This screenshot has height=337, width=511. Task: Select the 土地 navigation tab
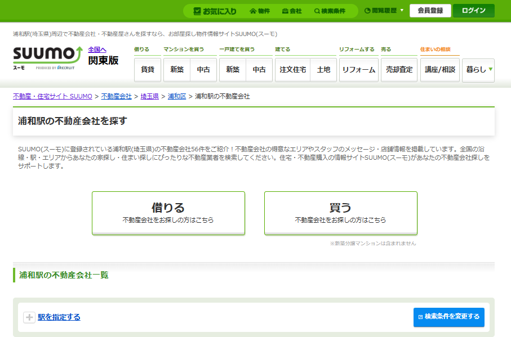[x=323, y=70]
